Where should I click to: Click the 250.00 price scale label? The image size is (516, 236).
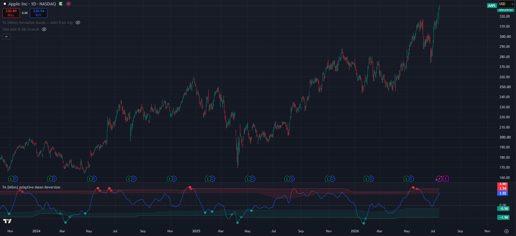(505, 87)
